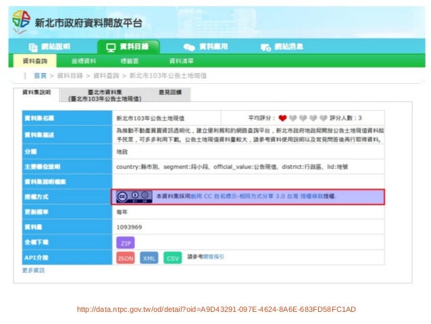The width and height of the screenshot is (431, 324).
Task: Click the platform title 新北市政府資料開放平台
Action: coord(88,23)
